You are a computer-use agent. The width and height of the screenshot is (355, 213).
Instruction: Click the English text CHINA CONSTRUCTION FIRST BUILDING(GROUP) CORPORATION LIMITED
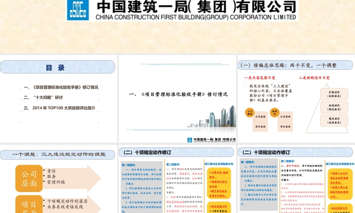click(196, 17)
